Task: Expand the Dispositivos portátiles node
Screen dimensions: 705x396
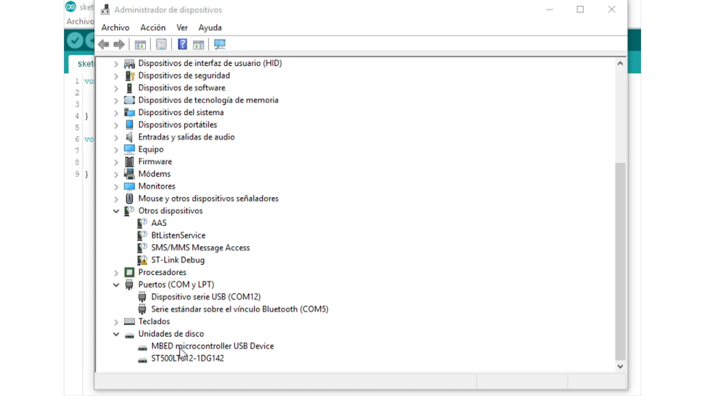Action: pos(116,125)
